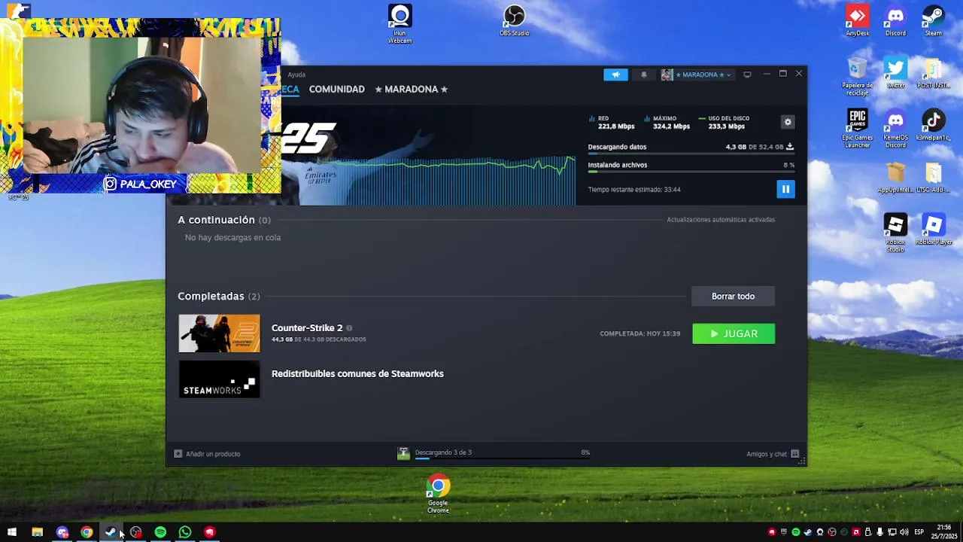This screenshot has height=542, width=963.
Task: Click the RED 221,8 Mbps stat
Action: [x=612, y=122]
